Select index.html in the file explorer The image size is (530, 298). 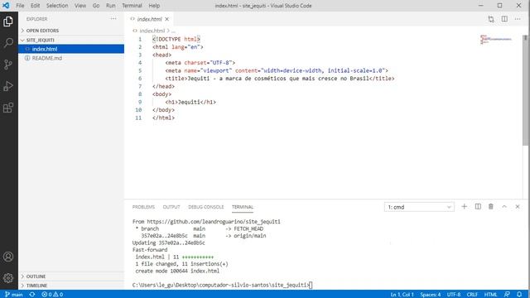point(71,49)
